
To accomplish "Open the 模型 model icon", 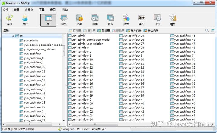I will [x=173, y=20].
